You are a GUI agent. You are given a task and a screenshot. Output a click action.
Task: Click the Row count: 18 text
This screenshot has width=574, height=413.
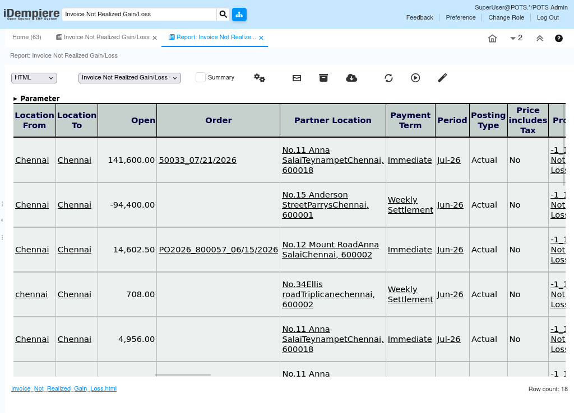pyautogui.click(x=548, y=389)
